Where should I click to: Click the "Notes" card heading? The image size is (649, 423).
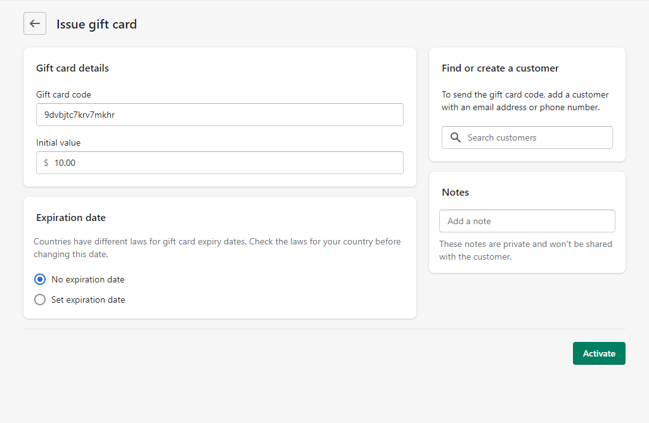click(x=455, y=192)
